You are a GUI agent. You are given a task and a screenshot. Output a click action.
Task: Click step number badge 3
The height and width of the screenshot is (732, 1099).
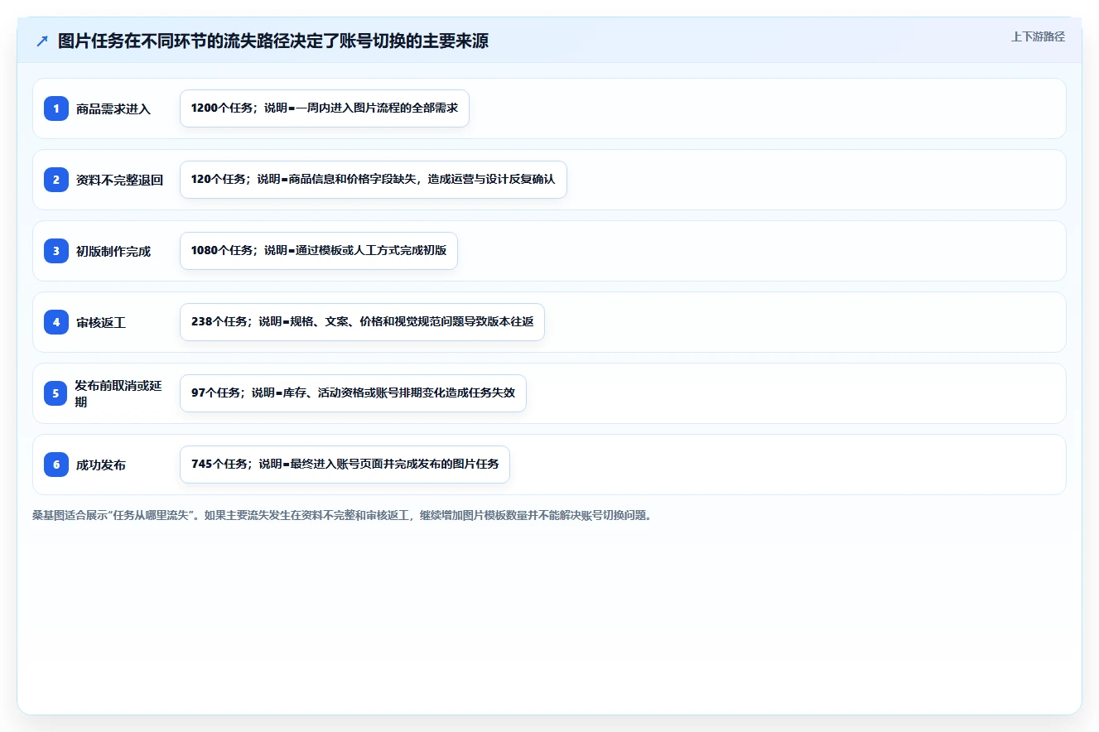pyautogui.click(x=56, y=251)
